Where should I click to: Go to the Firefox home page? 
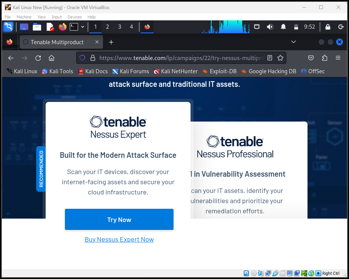click(x=51, y=58)
